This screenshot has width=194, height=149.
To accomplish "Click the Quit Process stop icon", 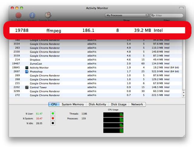I will click(x=18, y=15).
